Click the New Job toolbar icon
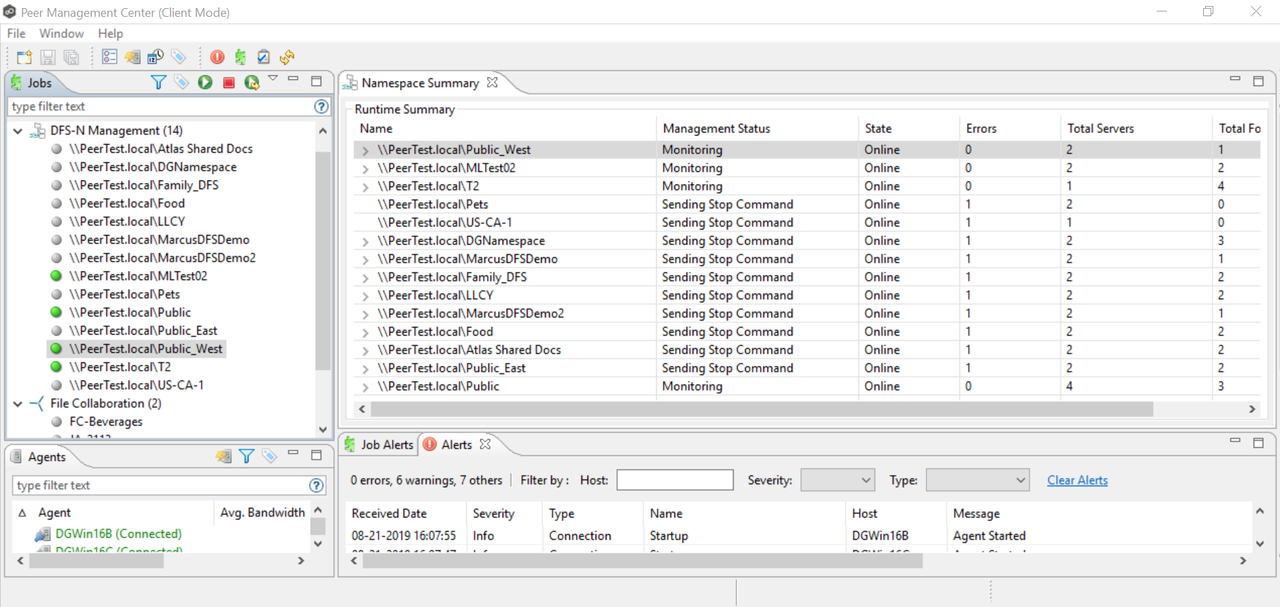The height and width of the screenshot is (607, 1280). click(24, 57)
